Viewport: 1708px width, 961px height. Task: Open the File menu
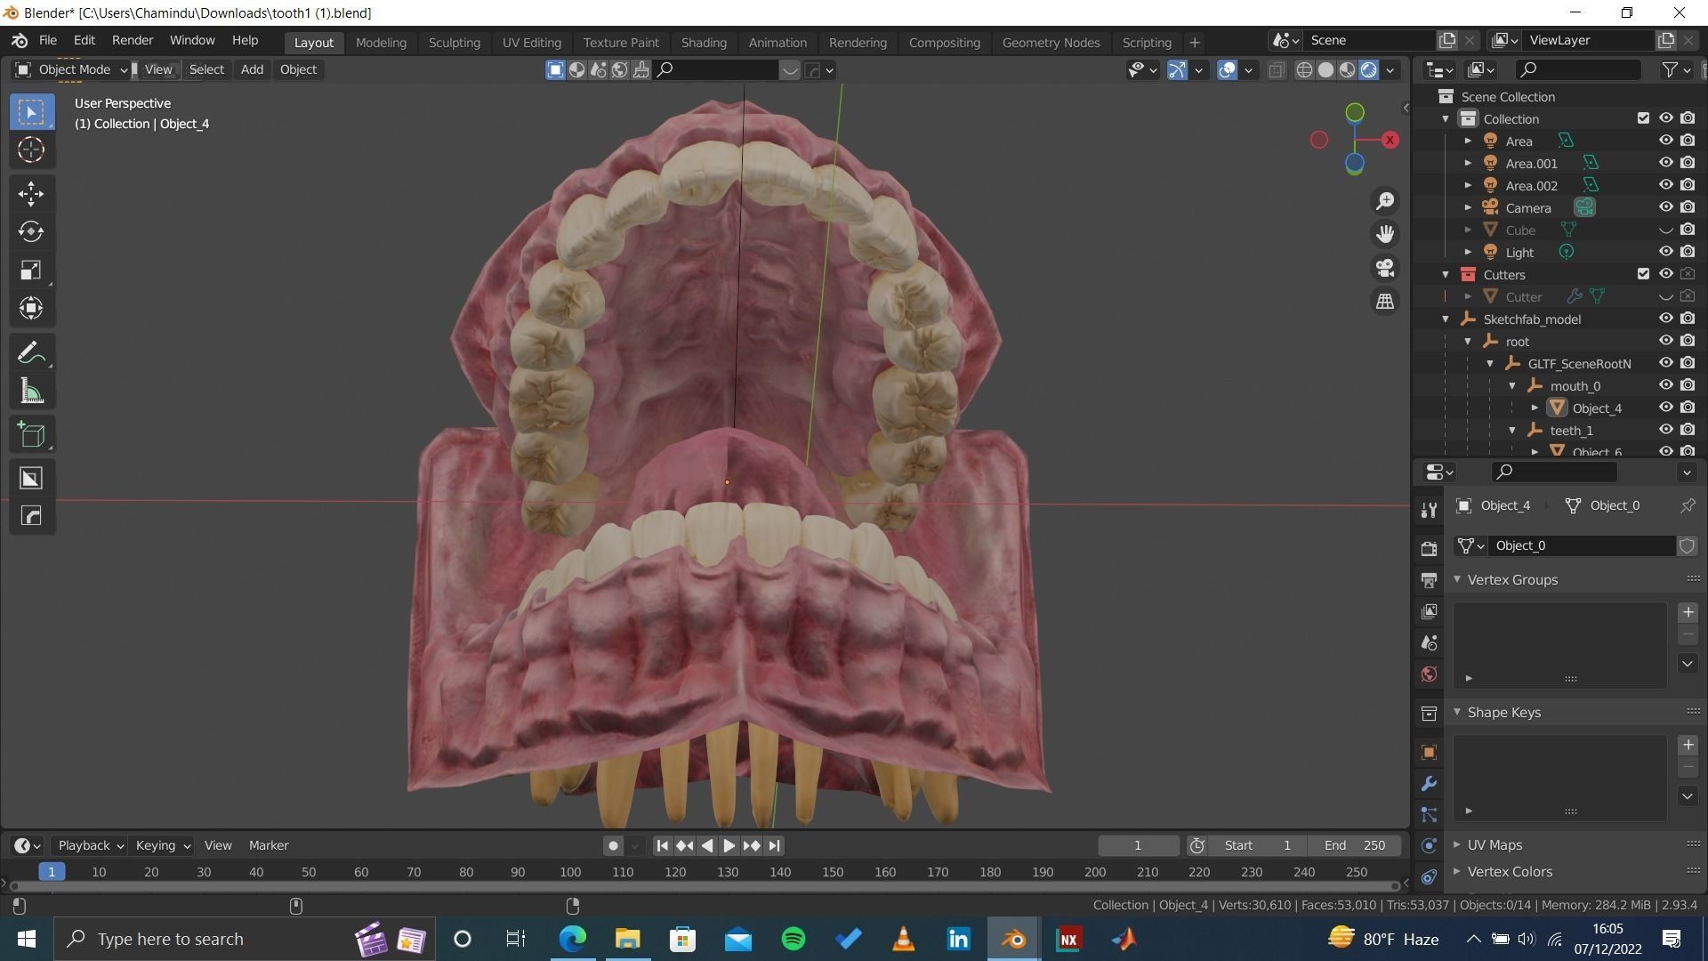click(x=48, y=41)
